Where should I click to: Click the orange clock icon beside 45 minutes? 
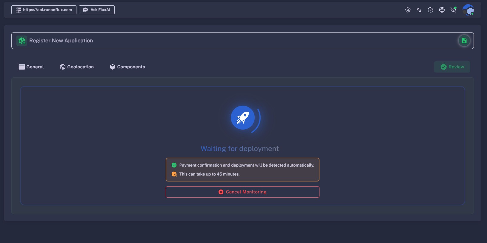click(x=174, y=174)
